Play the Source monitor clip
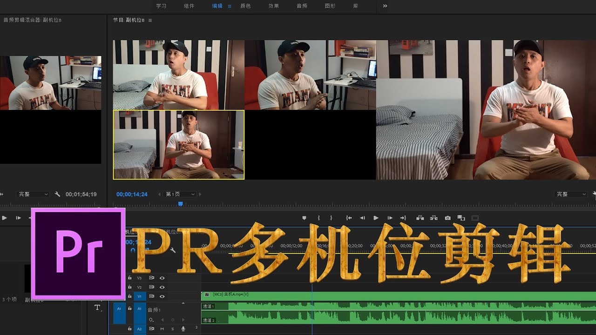This screenshot has width=596, height=335. pyautogui.click(x=5, y=218)
